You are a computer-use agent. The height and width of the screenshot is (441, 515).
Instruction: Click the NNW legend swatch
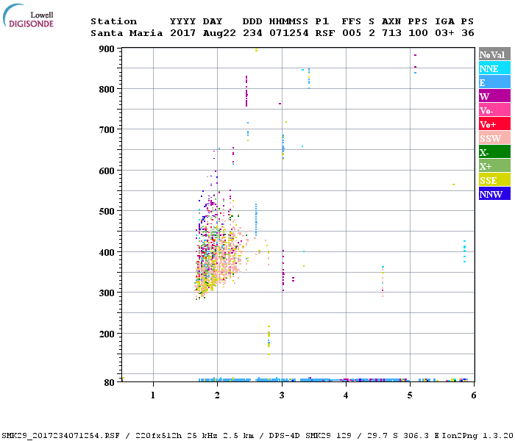pos(494,194)
